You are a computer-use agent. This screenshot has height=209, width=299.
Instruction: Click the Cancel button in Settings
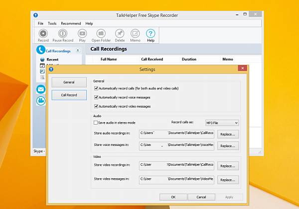201,197
